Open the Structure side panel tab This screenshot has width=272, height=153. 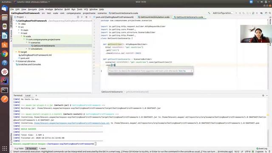pyautogui.click(x=11, y=36)
